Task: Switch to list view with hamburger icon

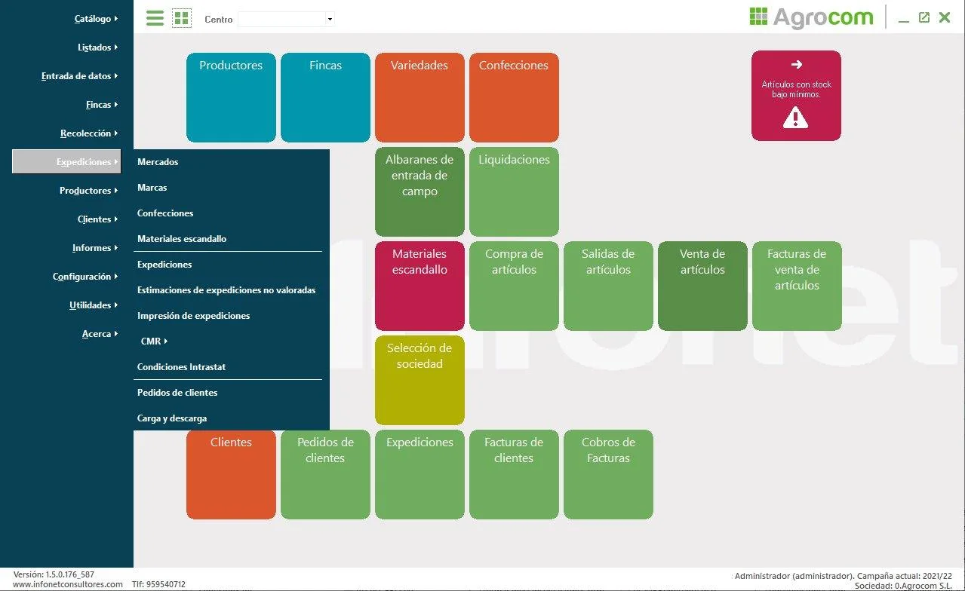Action: (x=155, y=18)
